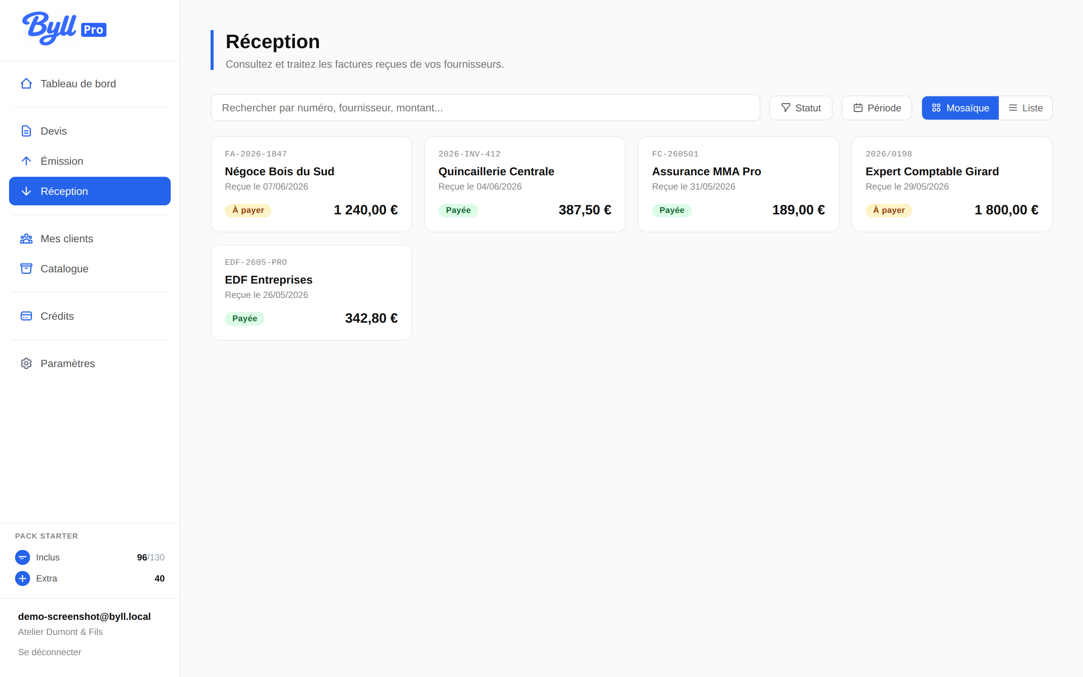1083x677 pixels.
Task: Click the card icon beside Crédits
Action: tap(26, 316)
